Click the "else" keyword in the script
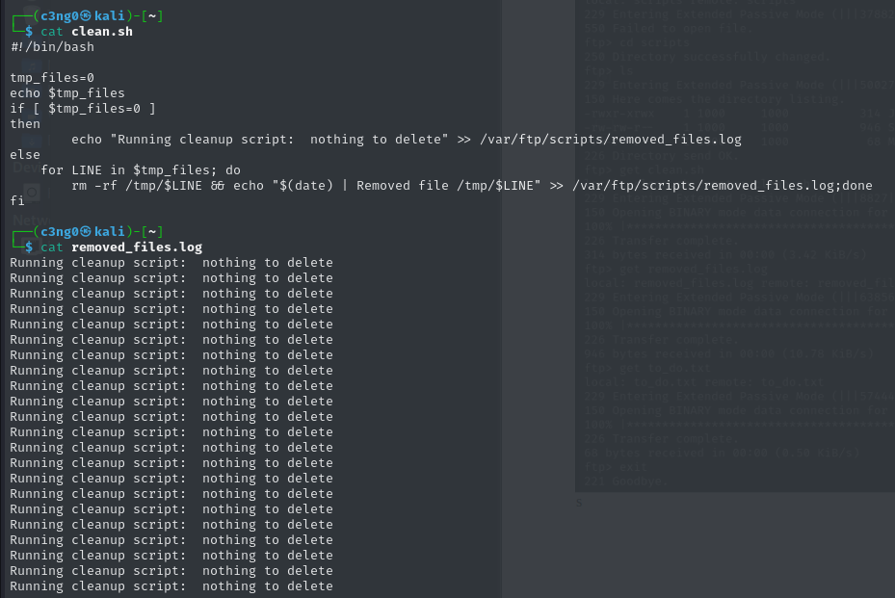 25,155
